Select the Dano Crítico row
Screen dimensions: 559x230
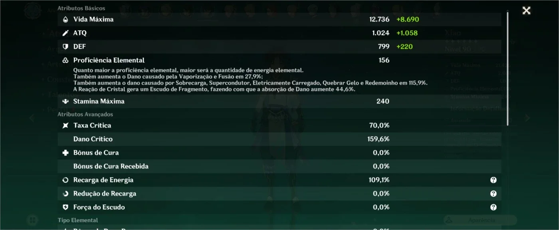[279, 139]
